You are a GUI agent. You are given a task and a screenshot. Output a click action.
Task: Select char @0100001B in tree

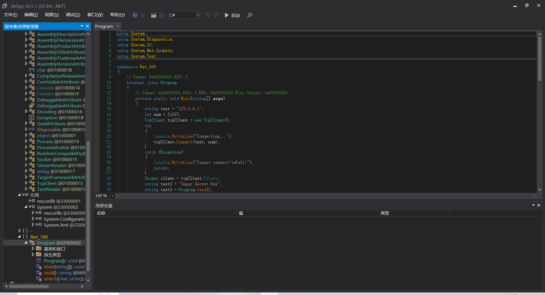tap(54, 70)
